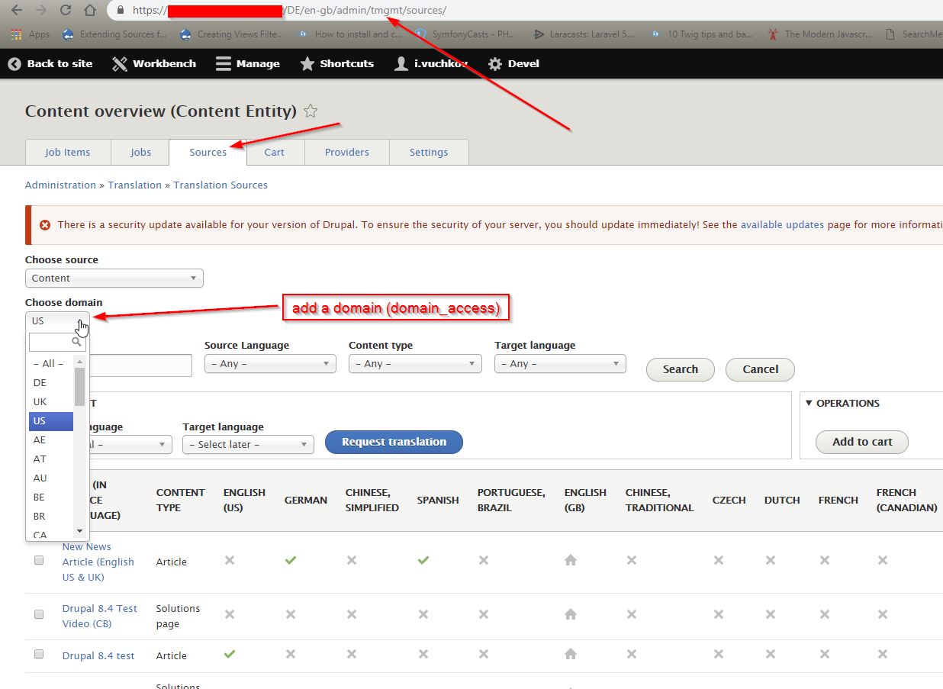This screenshot has width=943, height=689.
Task: Click green German checkmark for New News Article
Action: (x=290, y=559)
